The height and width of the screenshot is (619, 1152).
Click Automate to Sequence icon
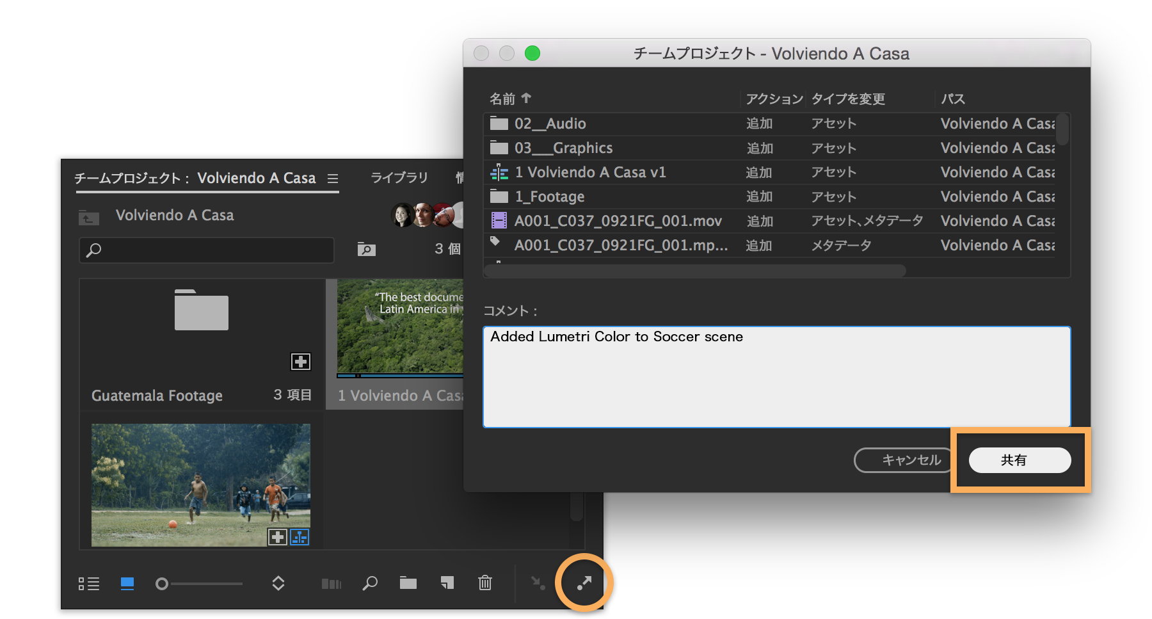[x=331, y=583]
